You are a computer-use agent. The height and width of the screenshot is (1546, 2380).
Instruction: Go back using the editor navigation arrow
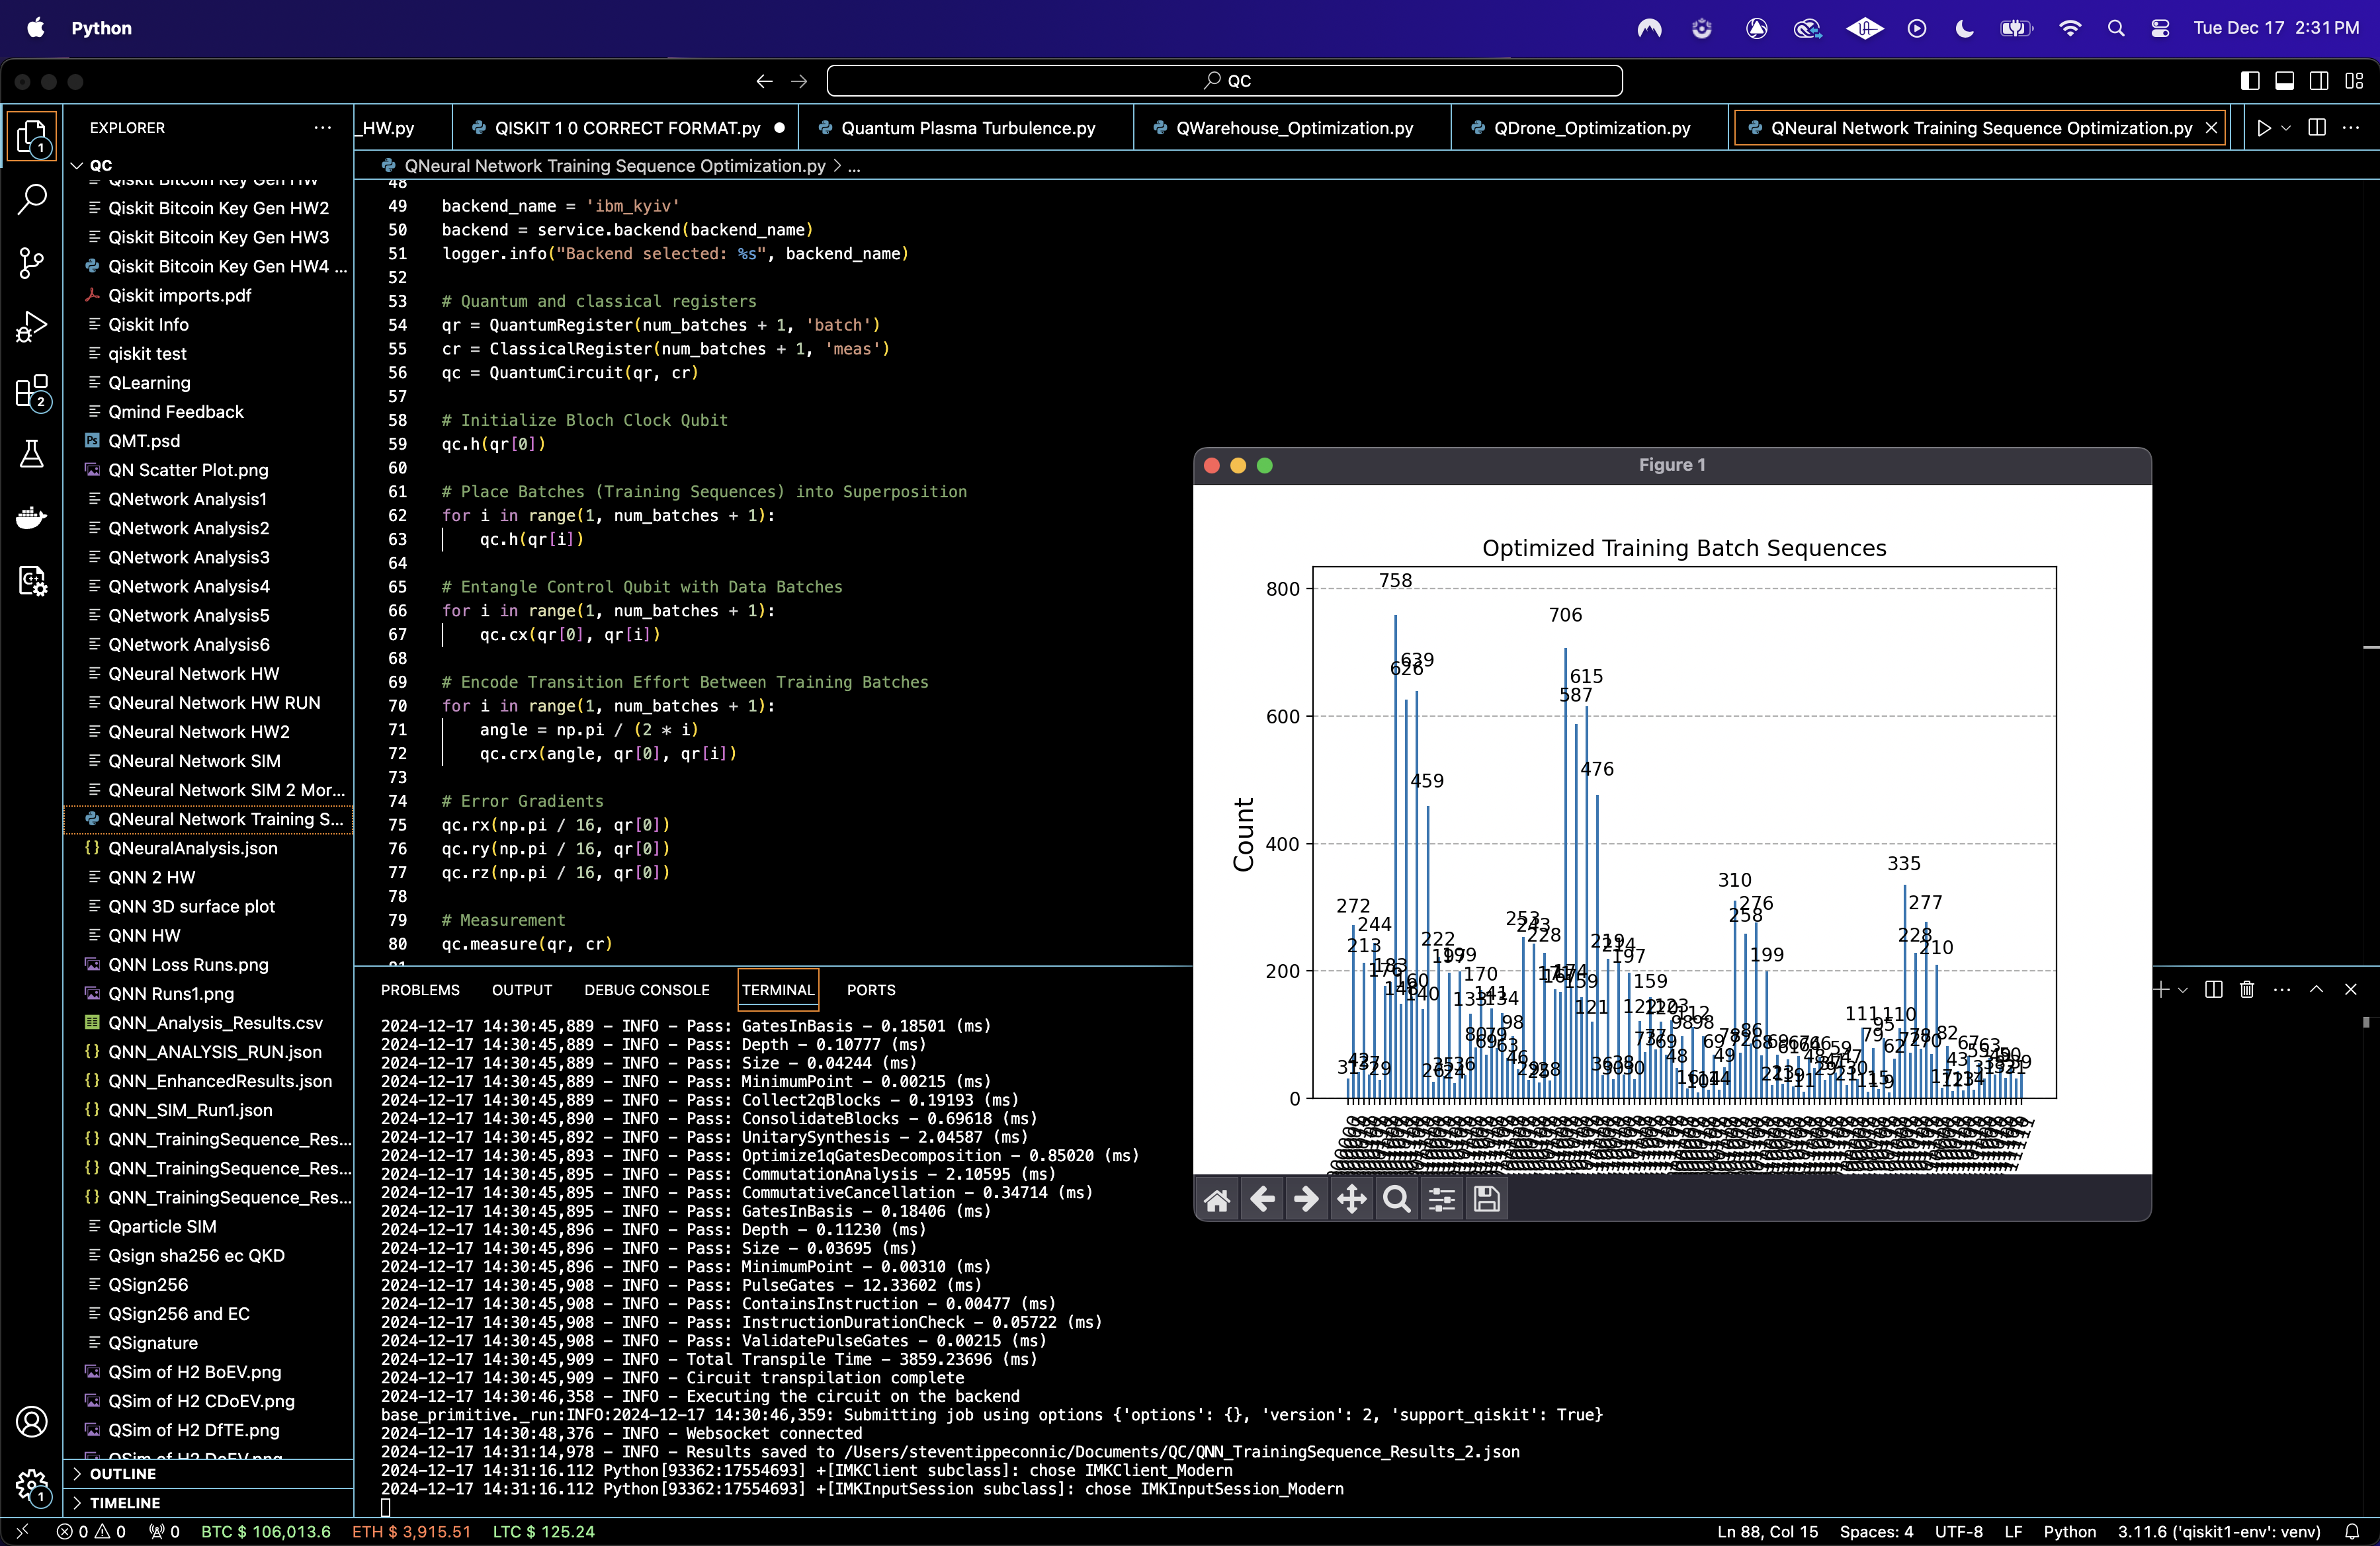[765, 81]
